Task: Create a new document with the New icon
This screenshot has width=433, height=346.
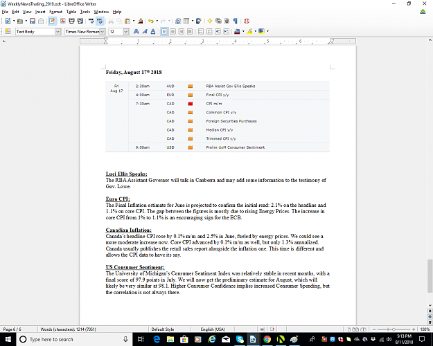Action: pos(8,21)
